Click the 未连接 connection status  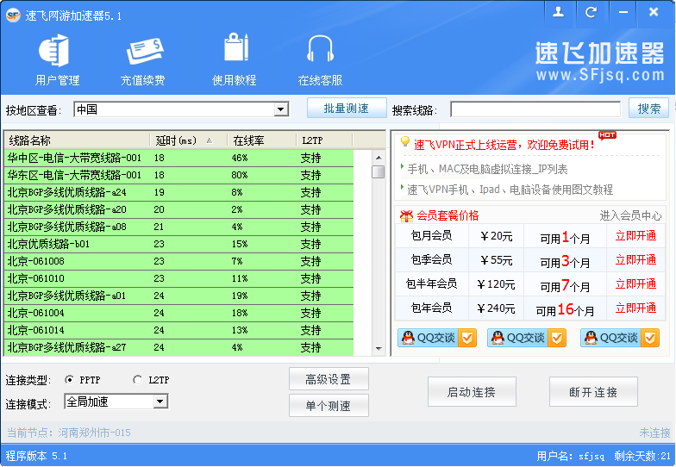point(654,433)
